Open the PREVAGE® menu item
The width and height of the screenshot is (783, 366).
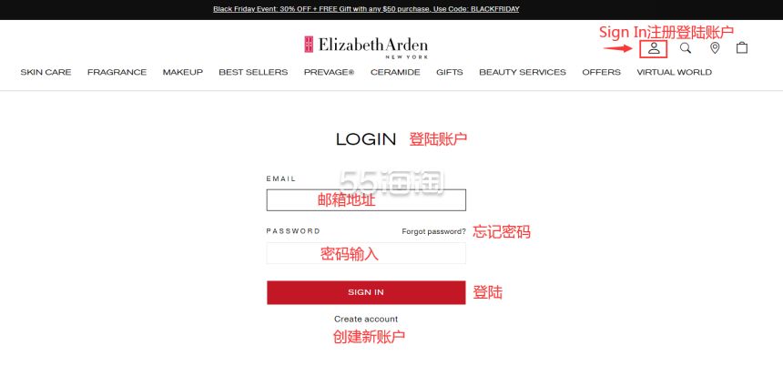(329, 73)
